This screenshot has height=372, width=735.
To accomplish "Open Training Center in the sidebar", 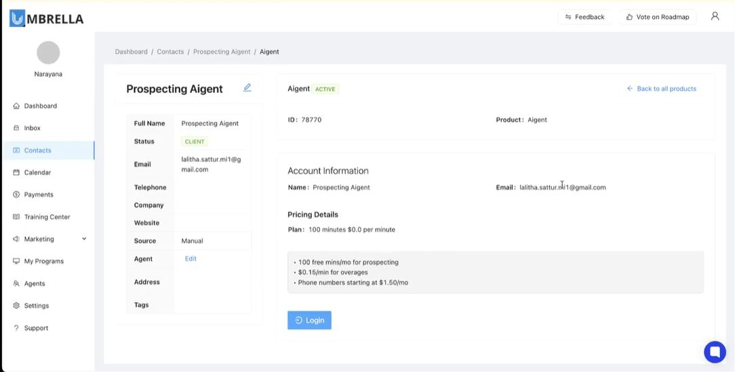I will [x=47, y=217].
